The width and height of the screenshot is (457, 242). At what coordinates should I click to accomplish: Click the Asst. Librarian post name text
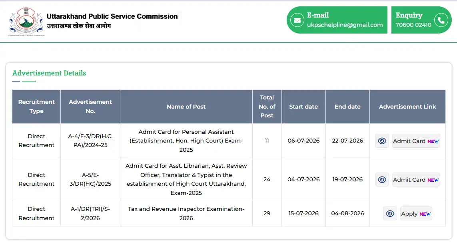[x=186, y=179]
